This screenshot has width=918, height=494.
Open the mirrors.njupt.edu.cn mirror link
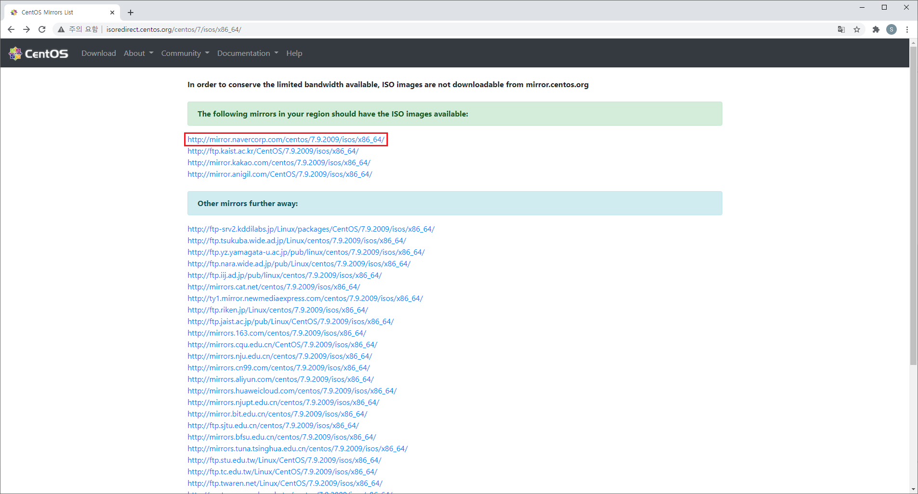click(x=284, y=403)
